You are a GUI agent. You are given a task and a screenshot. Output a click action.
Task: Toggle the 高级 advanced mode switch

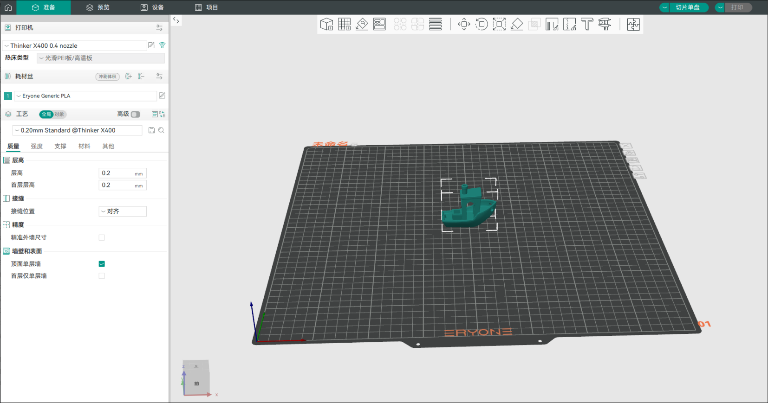(x=135, y=114)
